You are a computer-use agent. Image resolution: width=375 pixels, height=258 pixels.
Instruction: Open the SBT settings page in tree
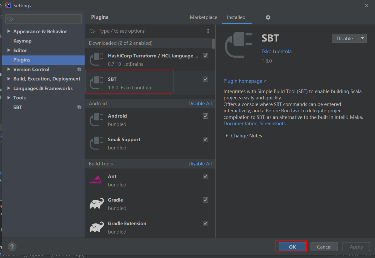pyautogui.click(x=17, y=107)
